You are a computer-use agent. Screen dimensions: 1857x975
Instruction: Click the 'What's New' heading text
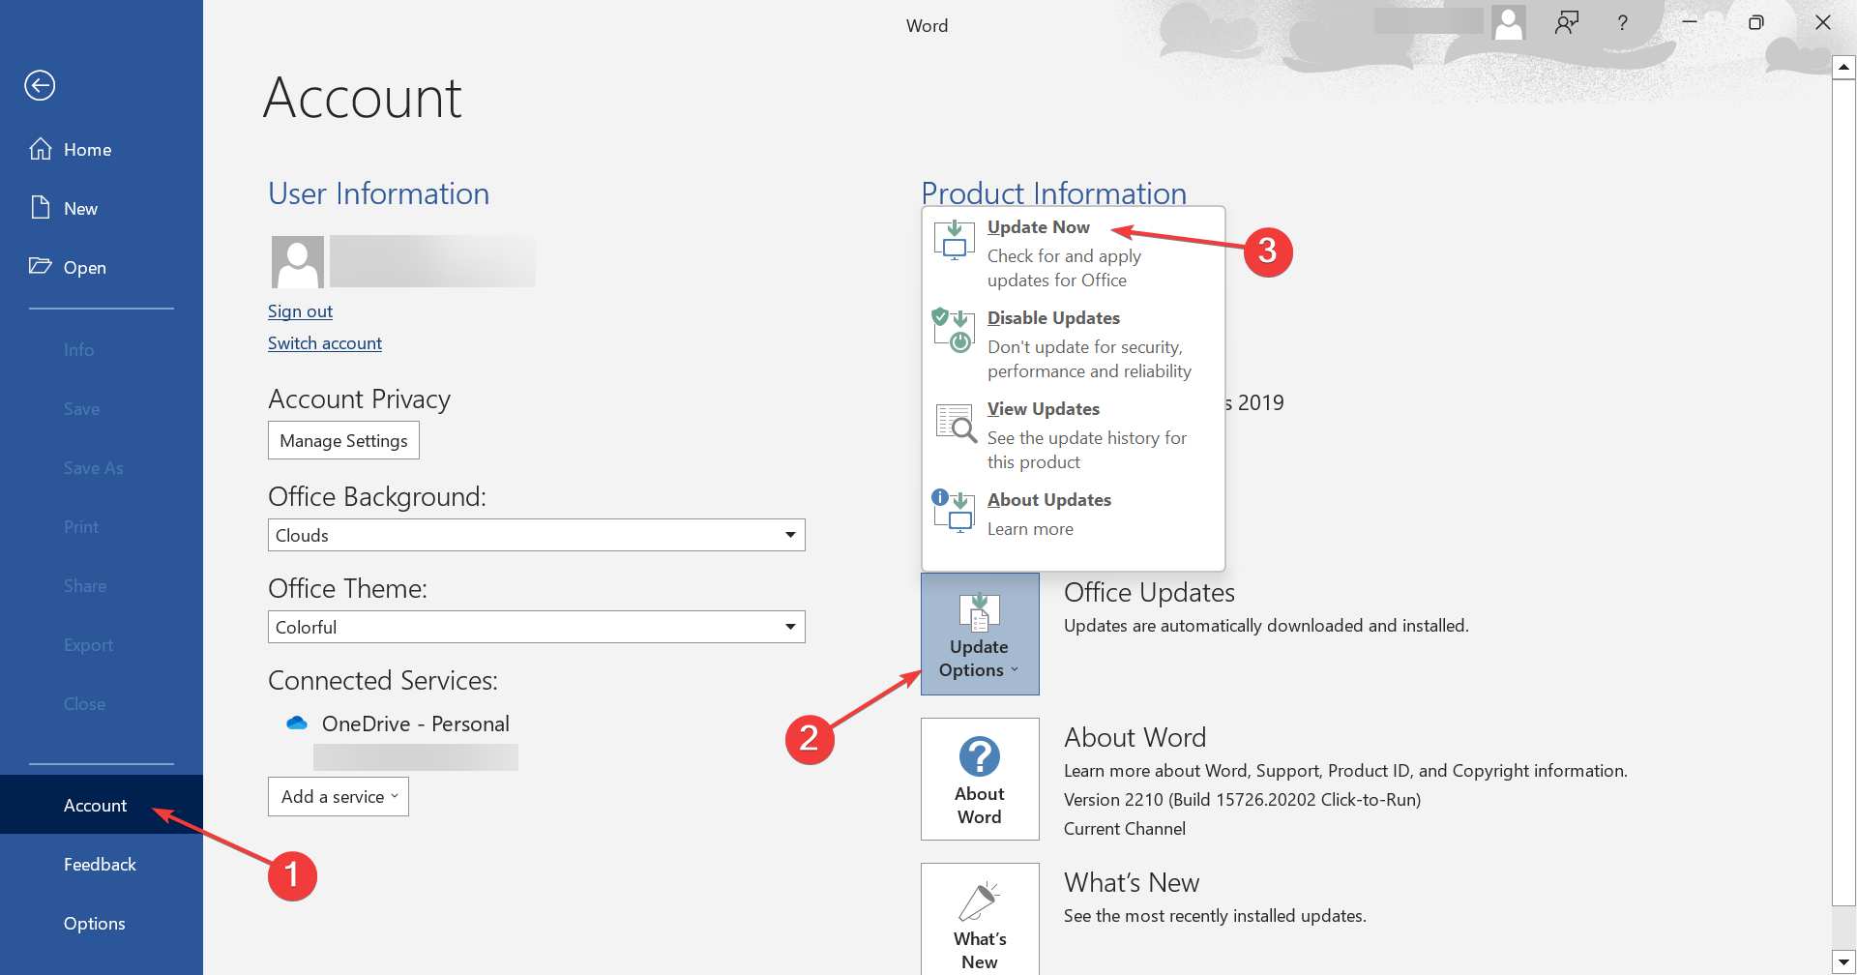tap(1132, 882)
